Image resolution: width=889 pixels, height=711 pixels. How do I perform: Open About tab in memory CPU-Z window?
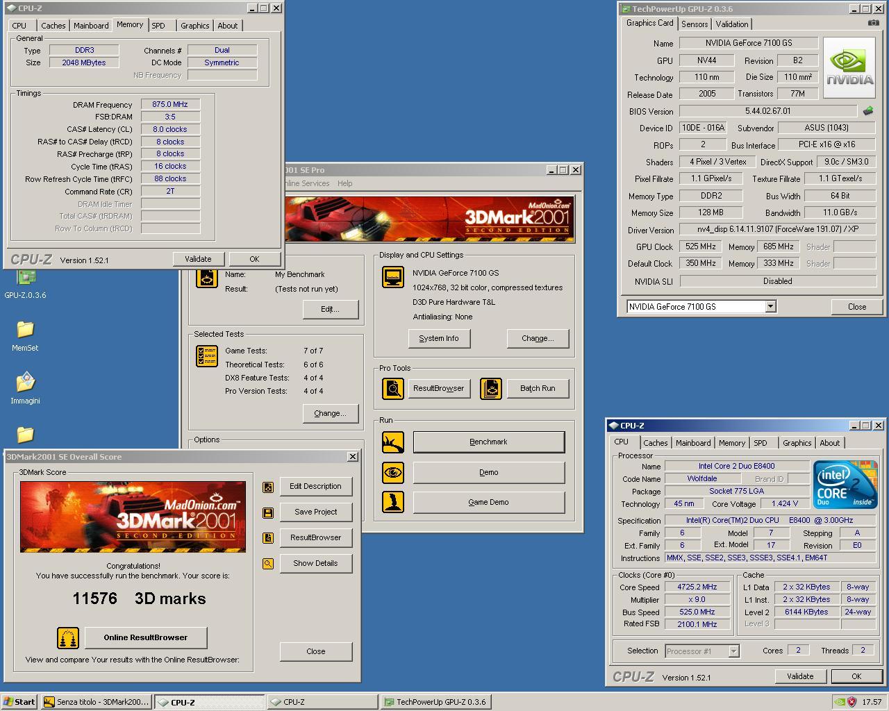click(x=228, y=26)
